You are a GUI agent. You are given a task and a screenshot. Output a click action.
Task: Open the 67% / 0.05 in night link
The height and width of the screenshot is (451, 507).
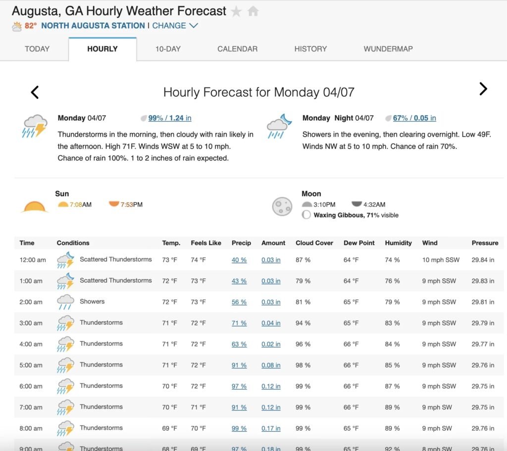point(414,118)
